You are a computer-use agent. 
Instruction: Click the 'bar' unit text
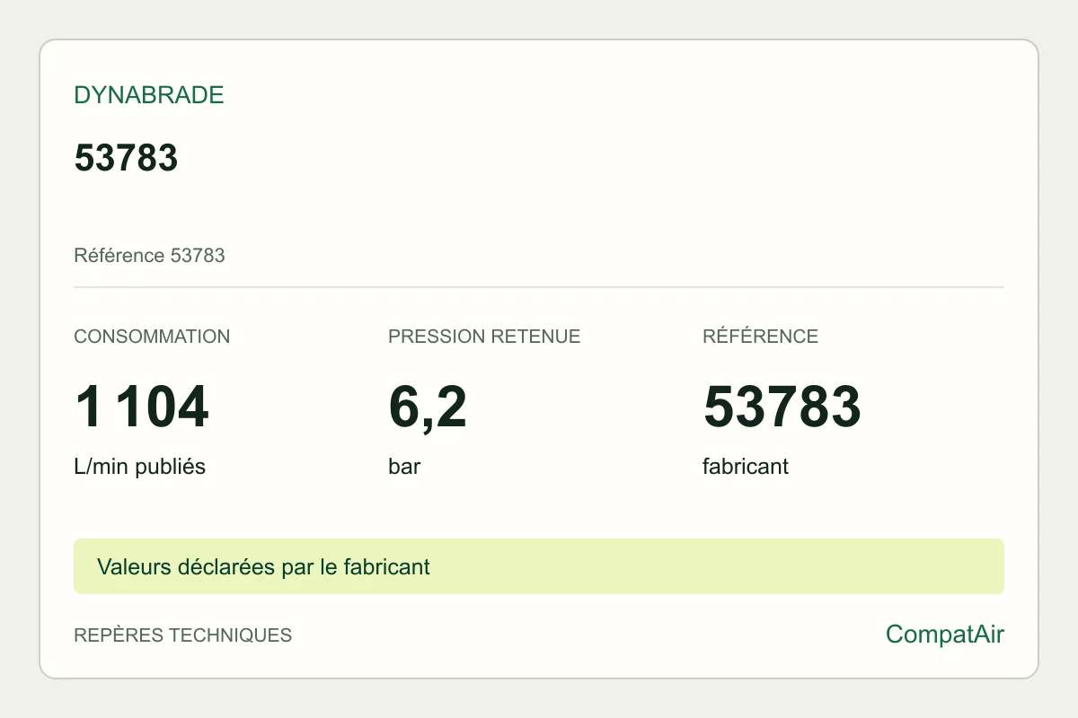[x=404, y=467]
